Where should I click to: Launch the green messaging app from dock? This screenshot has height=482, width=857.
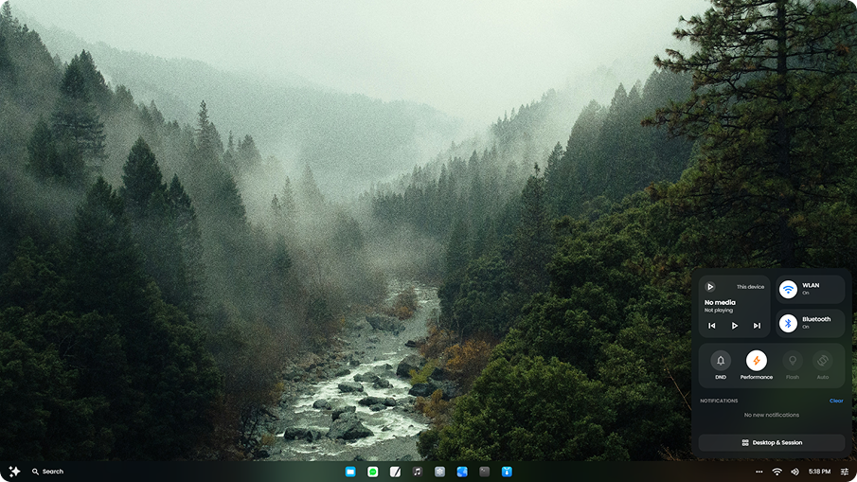[x=373, y=472]
